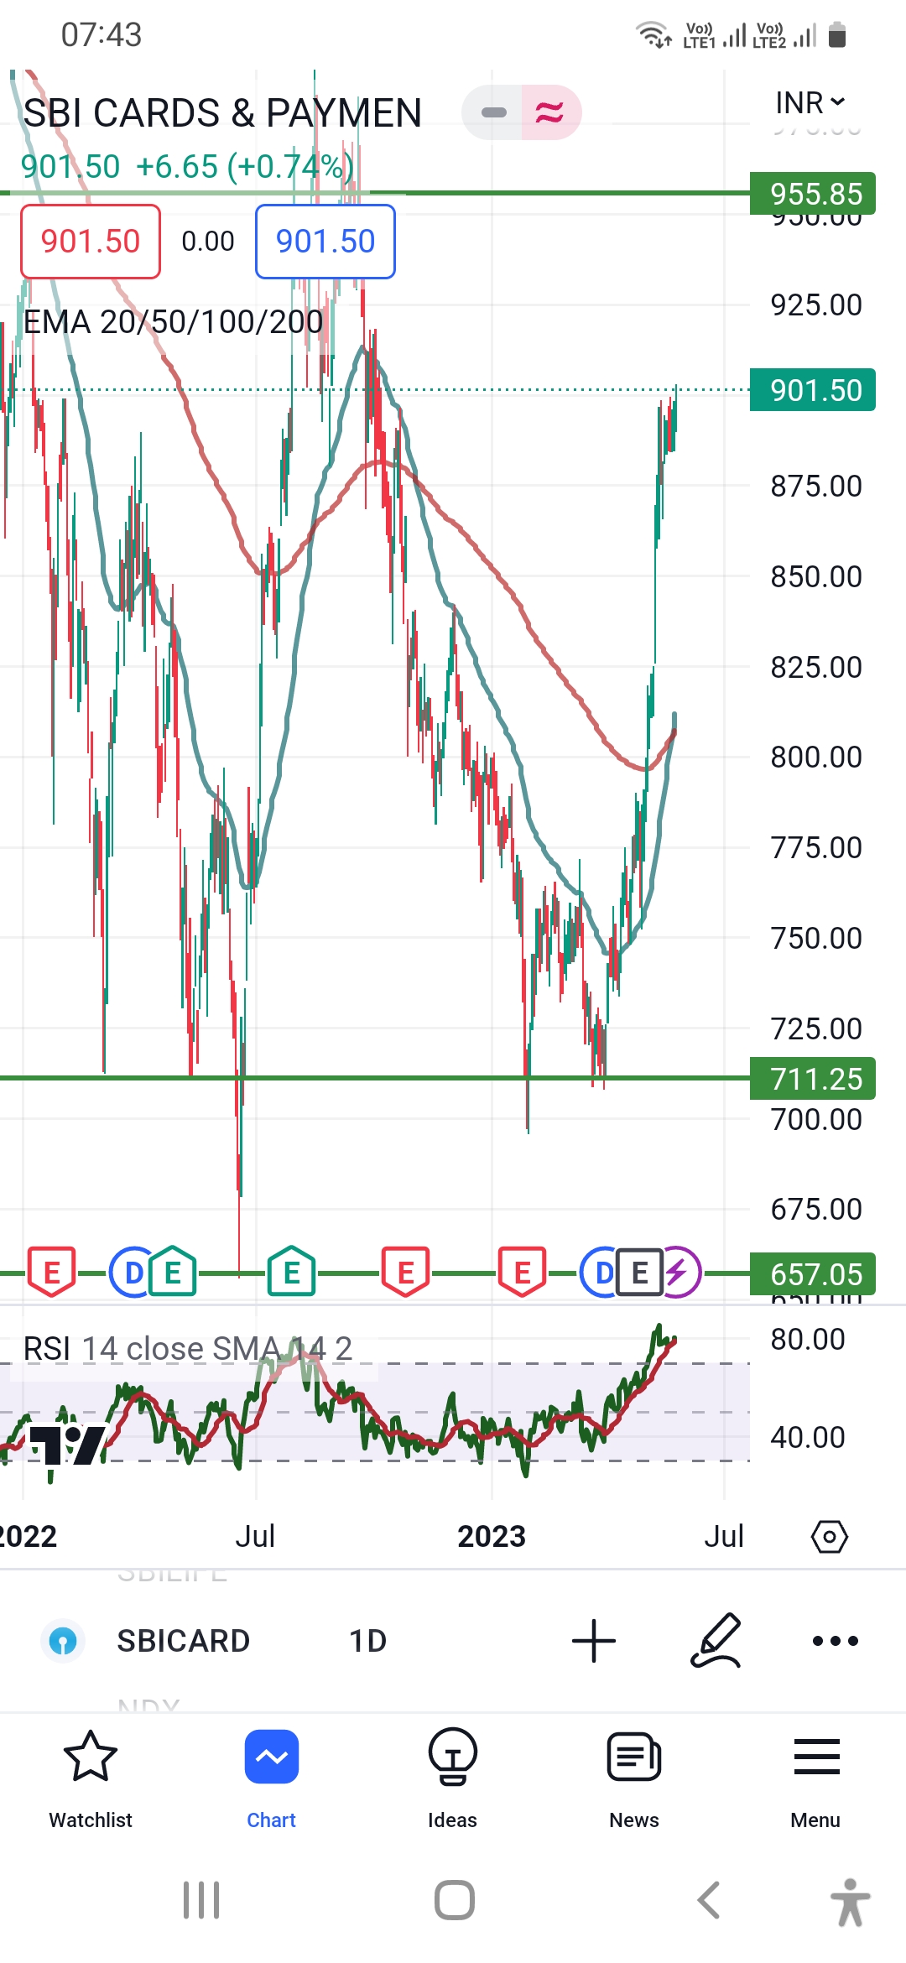Tap the red E marker right of 2023
906x1963 pixels.
523,1272
